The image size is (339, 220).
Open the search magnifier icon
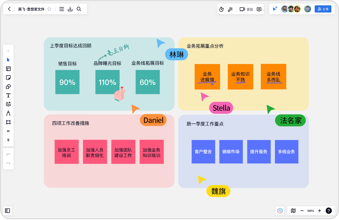[x=79, y=9]
